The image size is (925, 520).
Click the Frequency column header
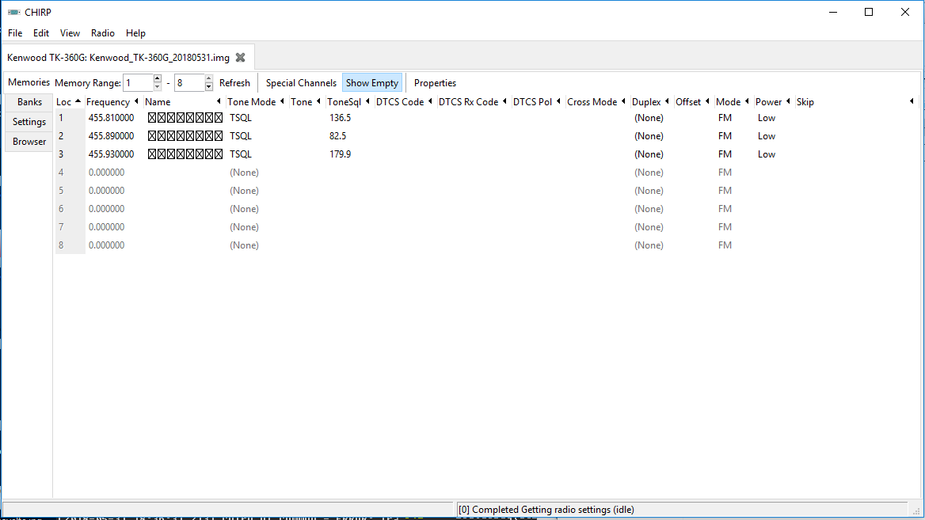[112, 102]
